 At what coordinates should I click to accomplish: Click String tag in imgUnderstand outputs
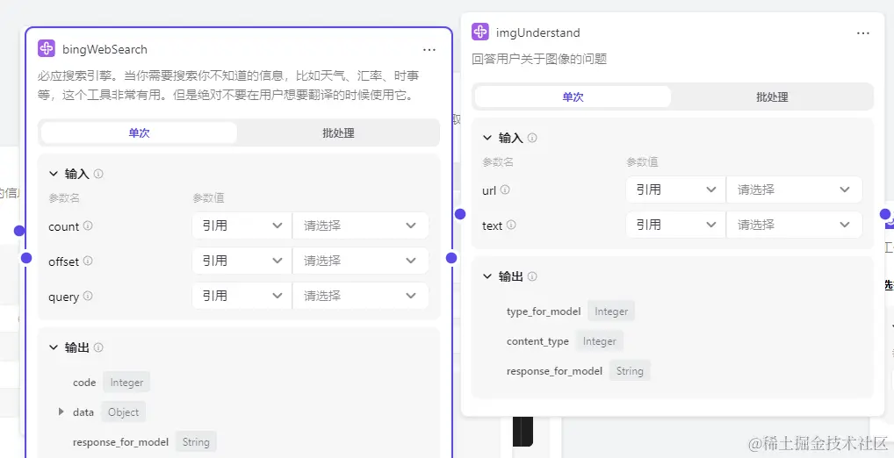[630, 371]
